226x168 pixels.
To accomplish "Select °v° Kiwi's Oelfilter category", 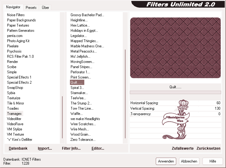I will click(20, 140).
